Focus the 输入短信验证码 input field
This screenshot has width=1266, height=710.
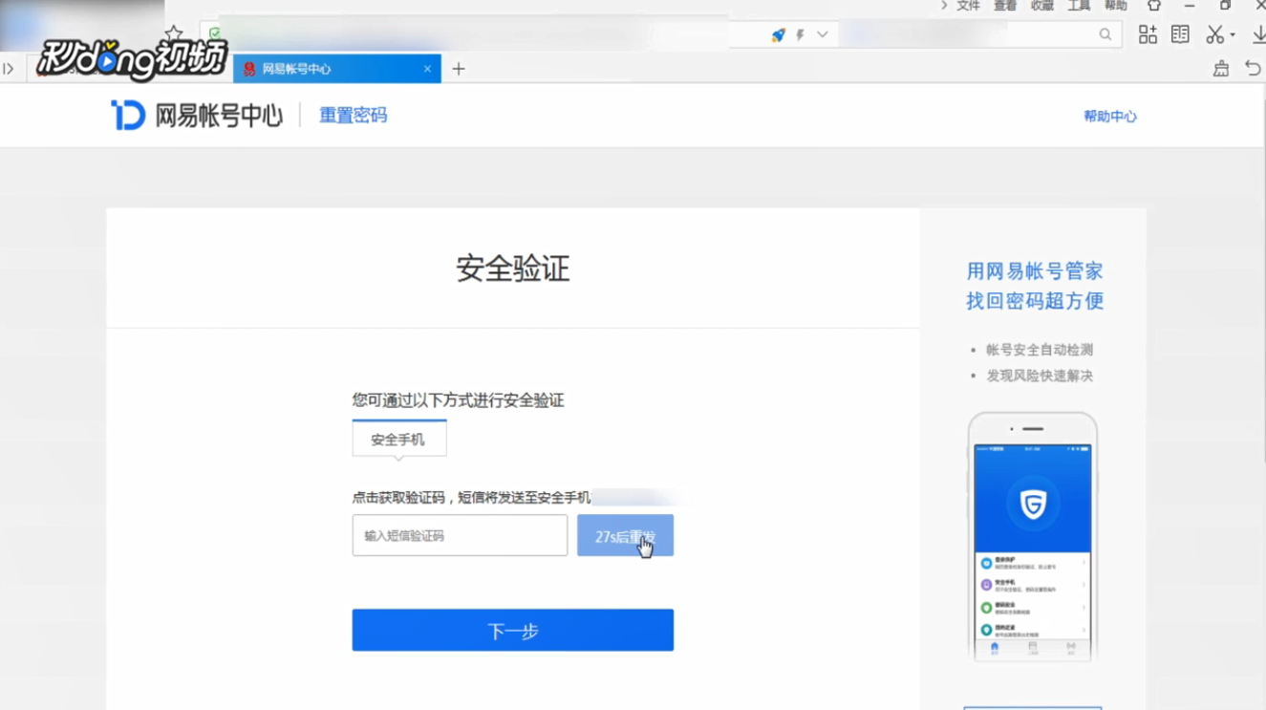coord(460,536)
